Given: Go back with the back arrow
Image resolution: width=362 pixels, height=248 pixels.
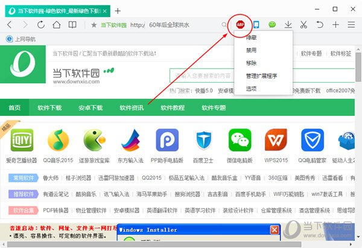Looking at the screenshot, I should coord(10,25).
